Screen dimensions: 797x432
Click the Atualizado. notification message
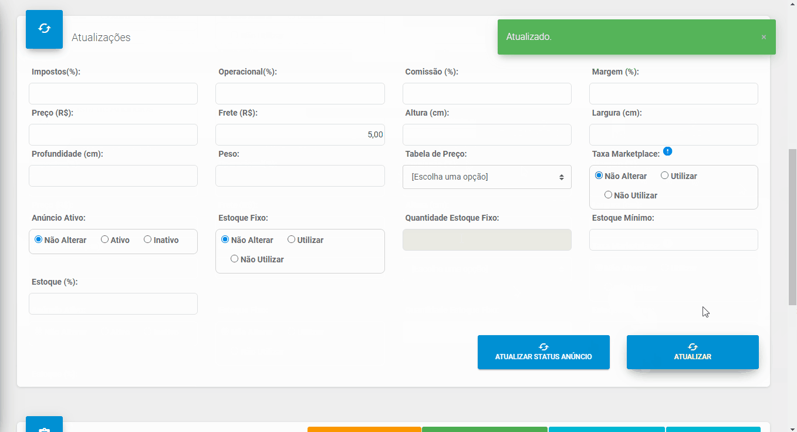tap(529, 36)
